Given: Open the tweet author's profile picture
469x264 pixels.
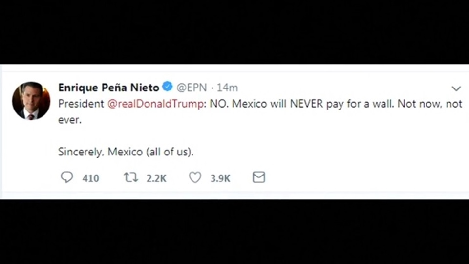Looking at the screenshot, I should 31,101.
